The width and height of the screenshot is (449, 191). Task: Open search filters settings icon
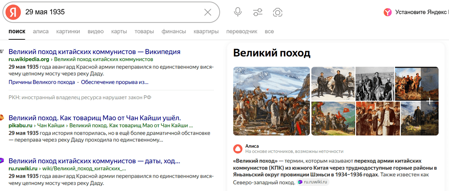pyautogui.click(x=258, y=12)
